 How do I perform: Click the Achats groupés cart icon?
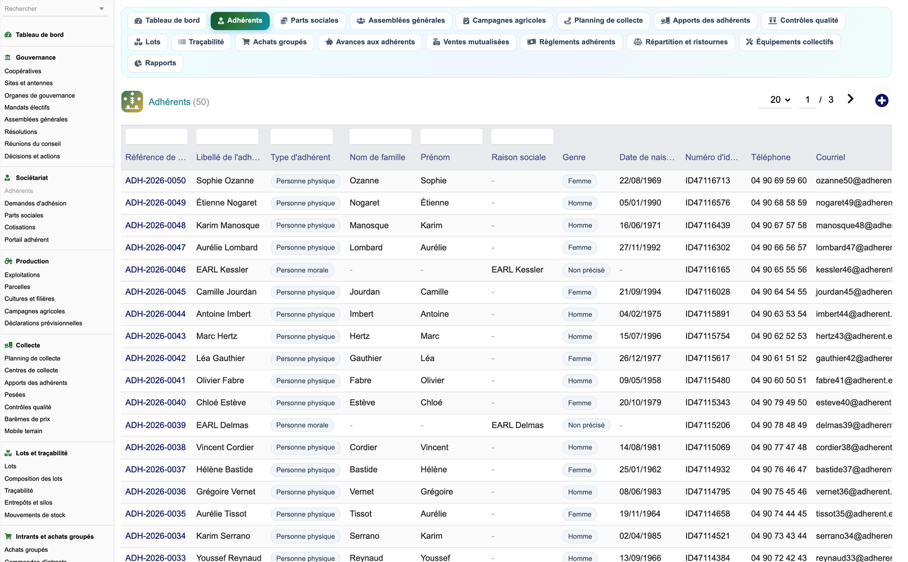(x=246, y=42)
